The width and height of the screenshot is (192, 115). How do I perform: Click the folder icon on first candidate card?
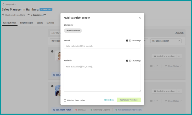(151, 66)
